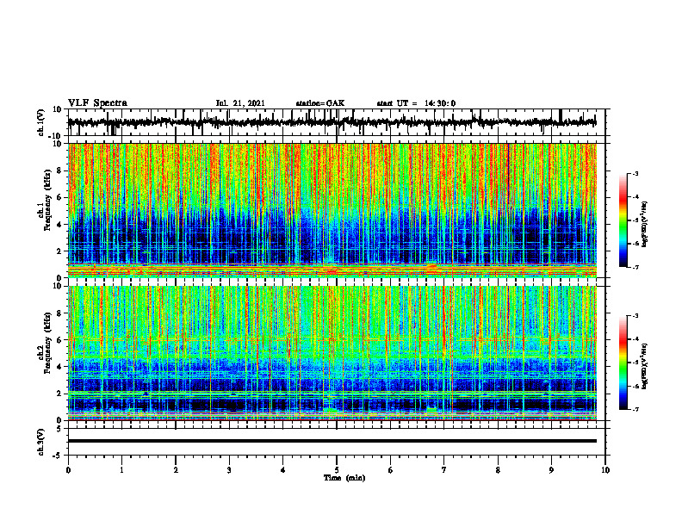Image resolution: width=682 pixels, height=527 pixels.
Task: Click time axis tick label "8"
Action: 498,470
